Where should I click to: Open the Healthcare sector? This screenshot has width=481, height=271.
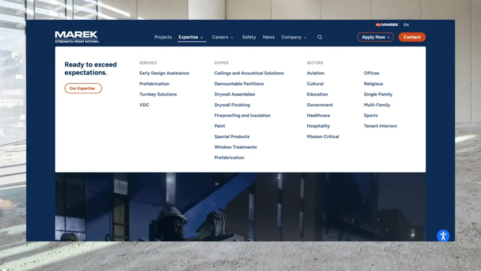pyautogui.click(x=318, y=115)
